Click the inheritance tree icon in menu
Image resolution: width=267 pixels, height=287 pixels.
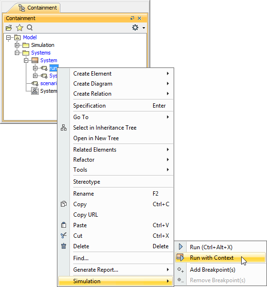tap(64, 128)
